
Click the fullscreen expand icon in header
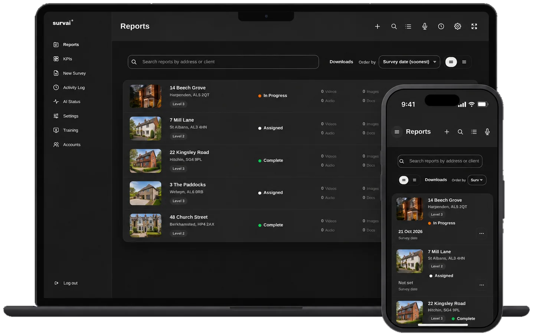tap(474, 26)
